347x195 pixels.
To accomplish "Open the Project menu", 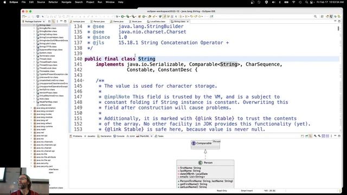I will [x=90, y=2].
